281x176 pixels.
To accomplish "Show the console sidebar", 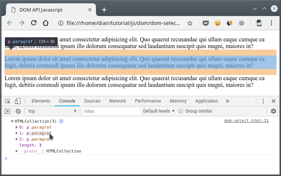I will pos(7,111).
